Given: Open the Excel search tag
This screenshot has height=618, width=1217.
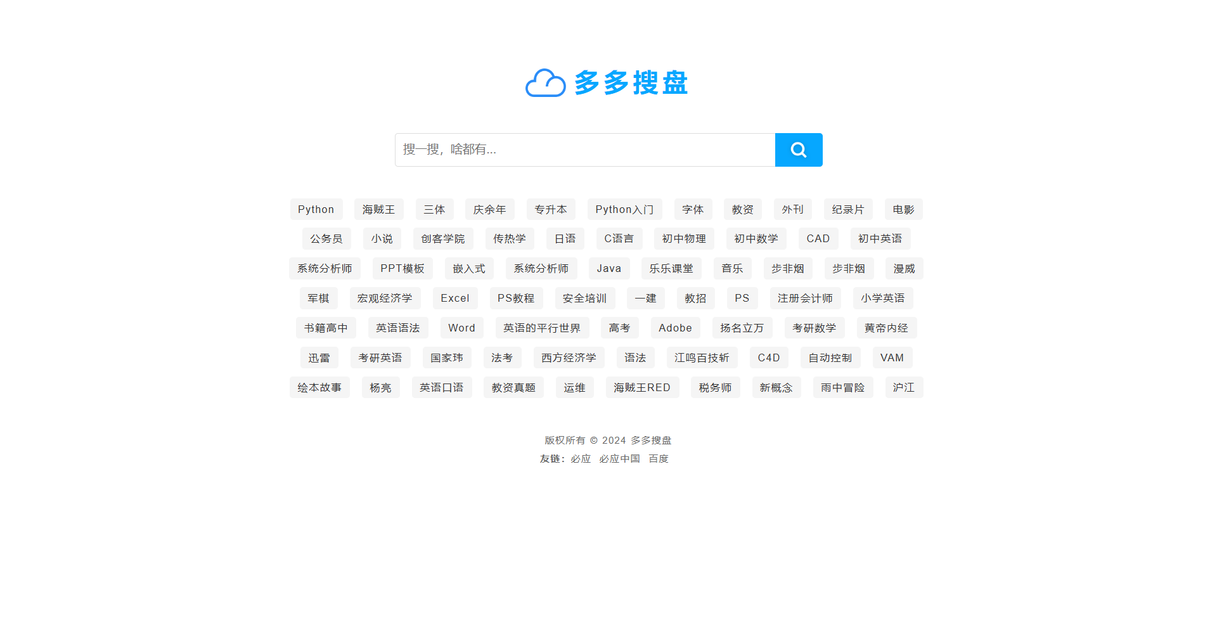Looking at the screenshot, I should click(x=455, y=298).
